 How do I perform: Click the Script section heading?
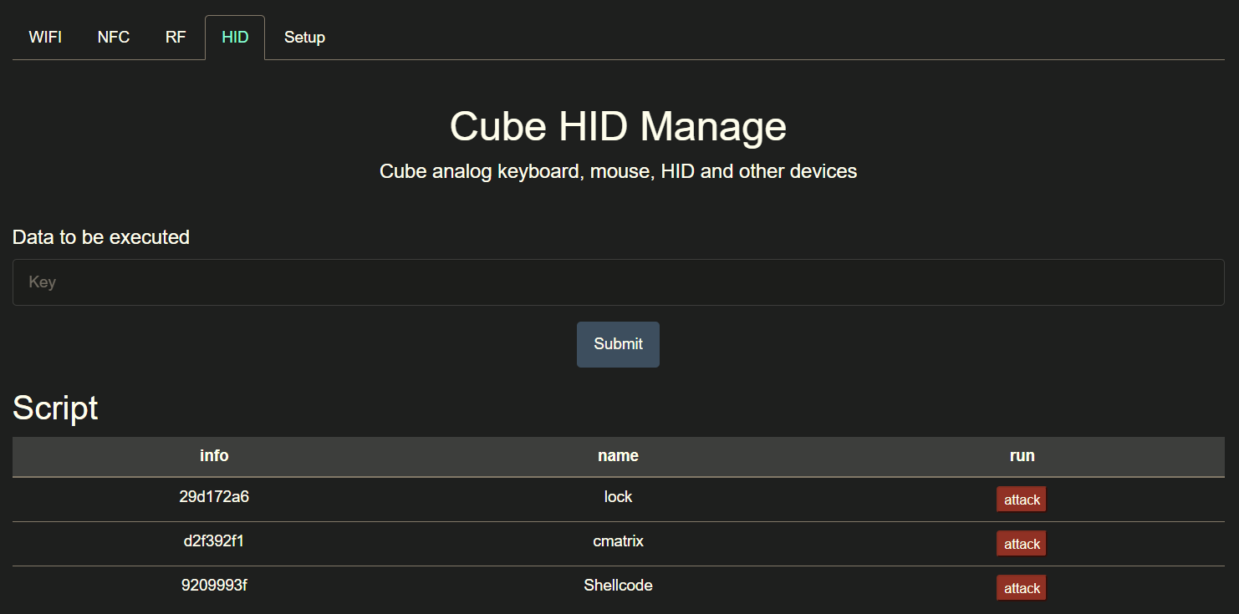pos(55,408)
